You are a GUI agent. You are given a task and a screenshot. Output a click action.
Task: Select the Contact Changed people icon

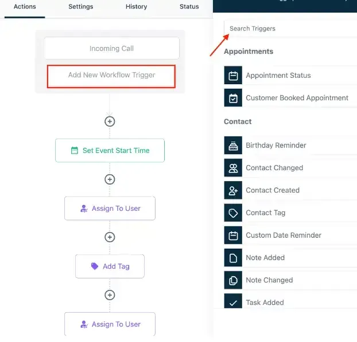coord(233,168)
